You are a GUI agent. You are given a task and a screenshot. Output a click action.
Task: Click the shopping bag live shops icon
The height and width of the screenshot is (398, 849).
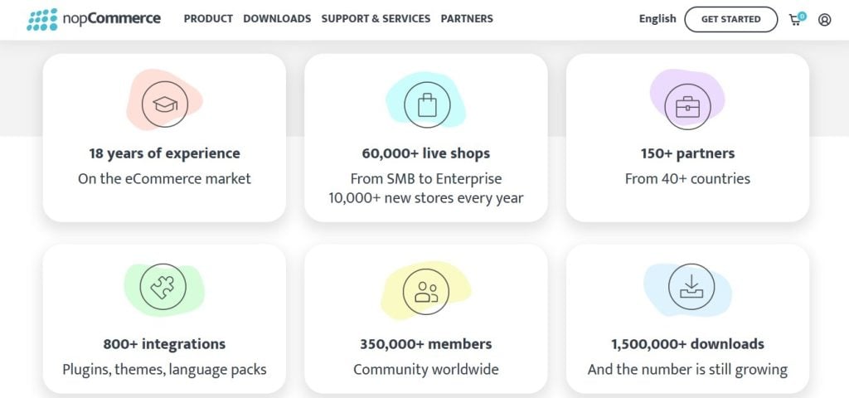[427, 105]
